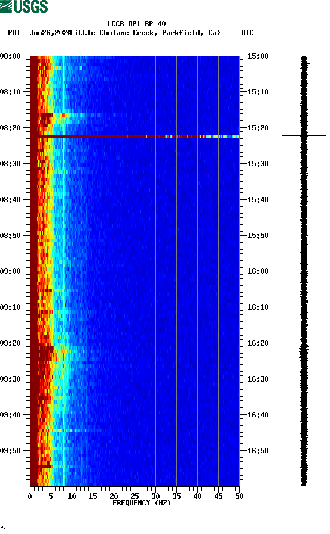
Task: Click the USGS logo
Action: [x=24, y=6]
